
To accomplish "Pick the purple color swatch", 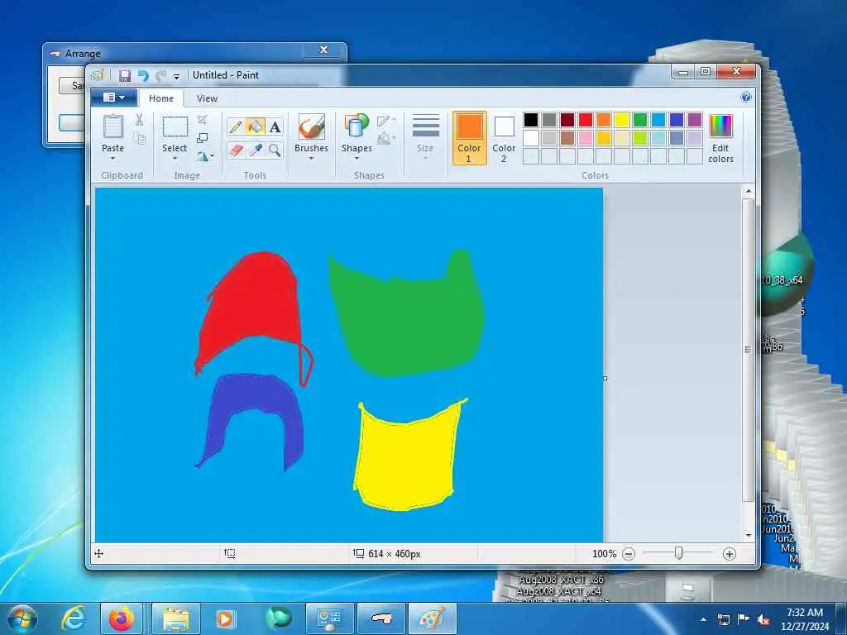I will 695,120.
